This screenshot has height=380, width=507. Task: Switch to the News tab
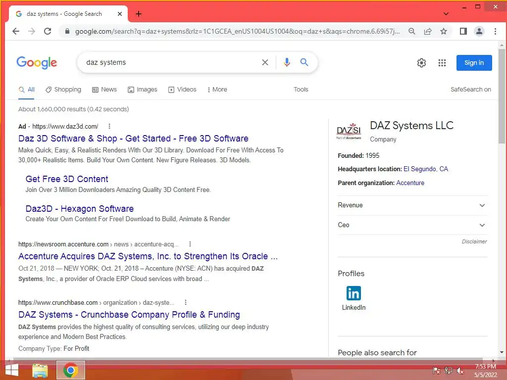pos(104,90)
